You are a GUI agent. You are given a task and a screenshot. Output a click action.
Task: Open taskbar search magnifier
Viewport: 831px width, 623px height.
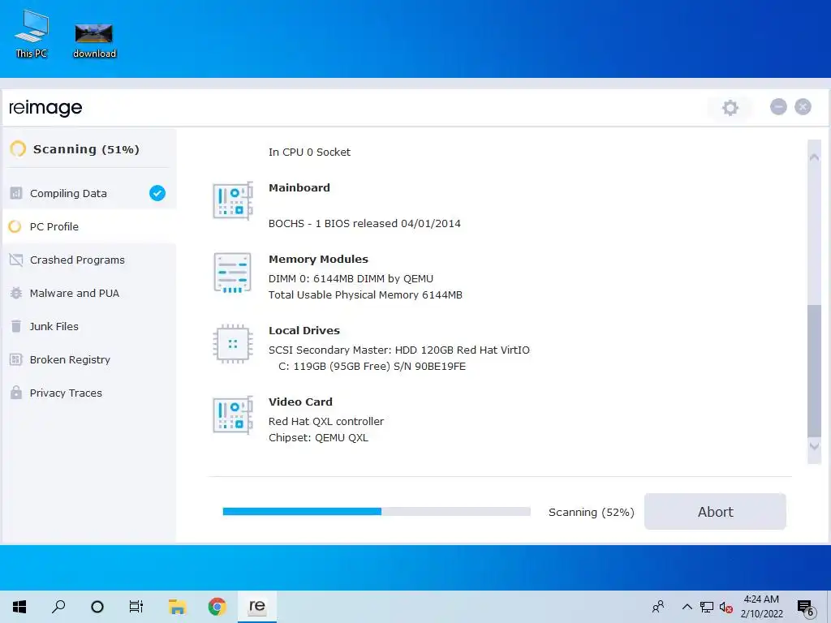point(58,607)
